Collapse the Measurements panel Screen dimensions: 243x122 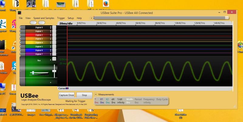point(96,94)
